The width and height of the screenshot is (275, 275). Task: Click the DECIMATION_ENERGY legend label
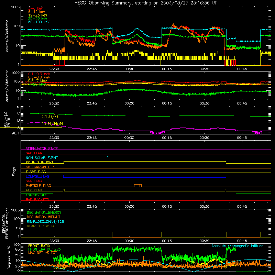44,212
